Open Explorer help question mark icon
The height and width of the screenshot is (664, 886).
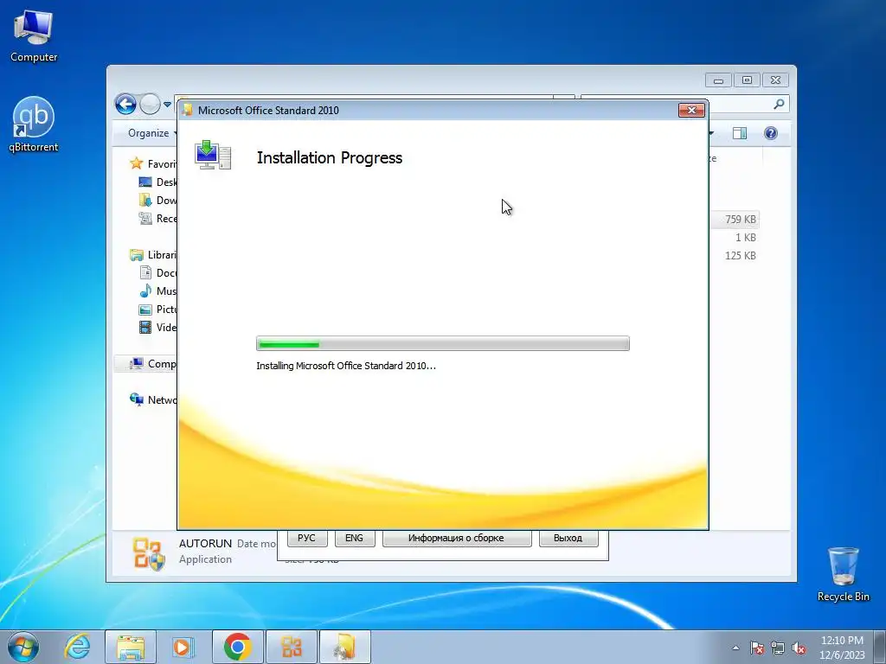pos(771,133)
